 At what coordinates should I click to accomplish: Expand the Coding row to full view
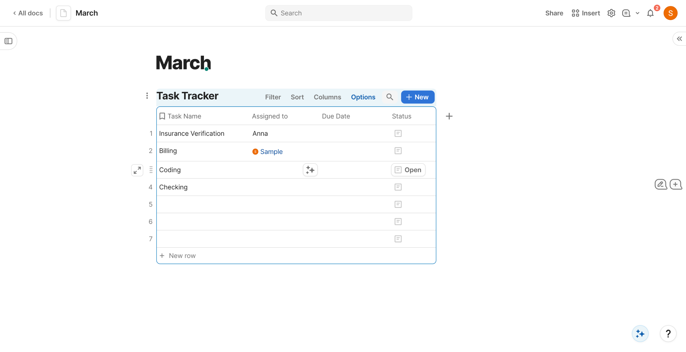(137, 170)
